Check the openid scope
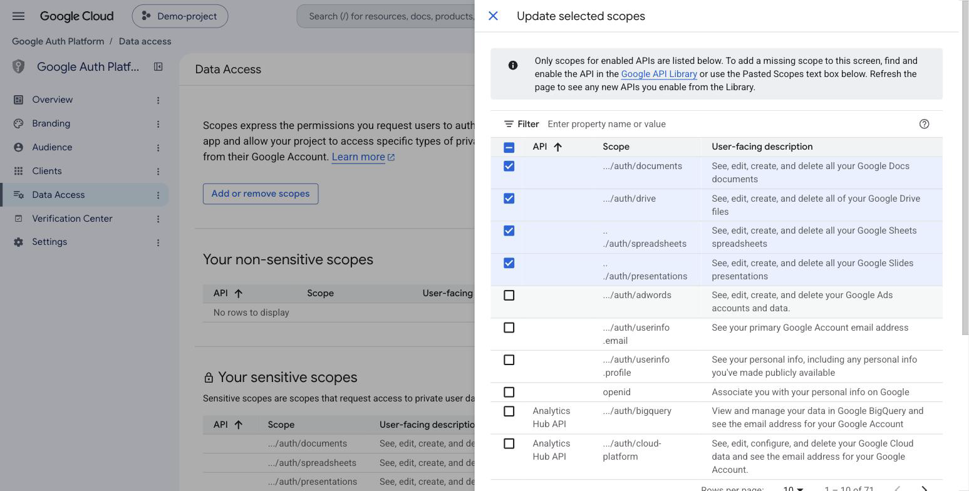This screenshot has height=491, width=969. [509, 392]
